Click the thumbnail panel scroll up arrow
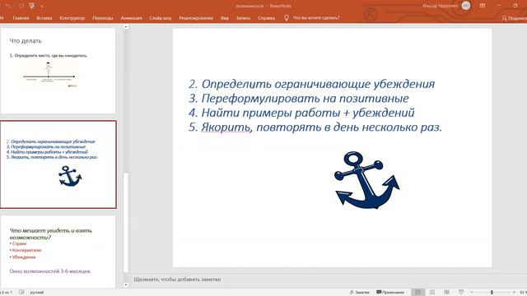 126,26
